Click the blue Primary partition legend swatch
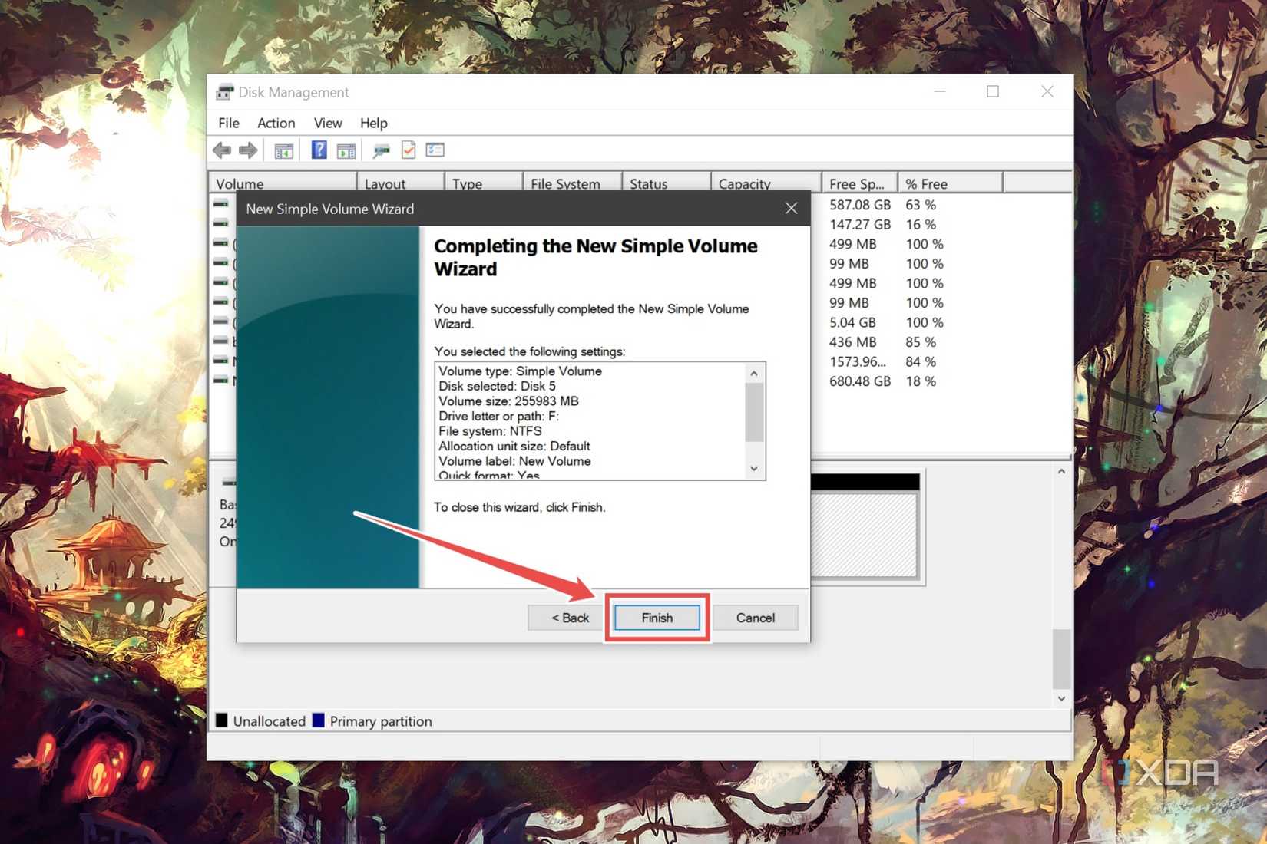1267x844 pixels. point(319,720)
